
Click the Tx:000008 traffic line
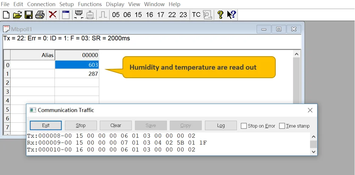[111, 136]
